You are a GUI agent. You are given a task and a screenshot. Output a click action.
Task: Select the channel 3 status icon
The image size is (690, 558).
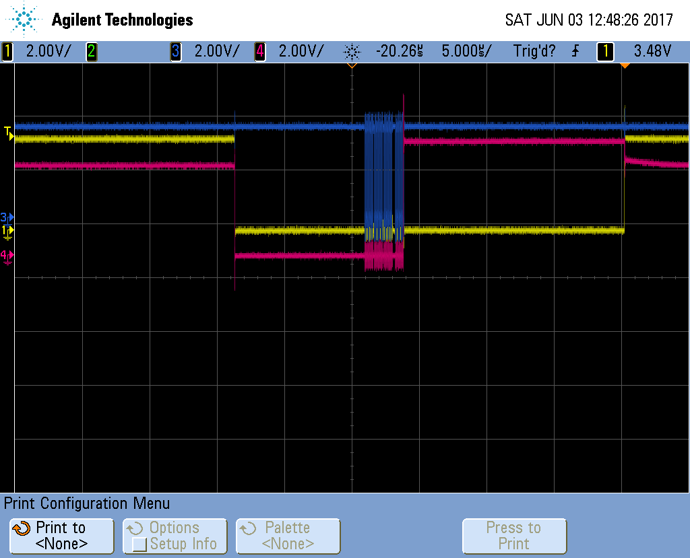point(176,52)
